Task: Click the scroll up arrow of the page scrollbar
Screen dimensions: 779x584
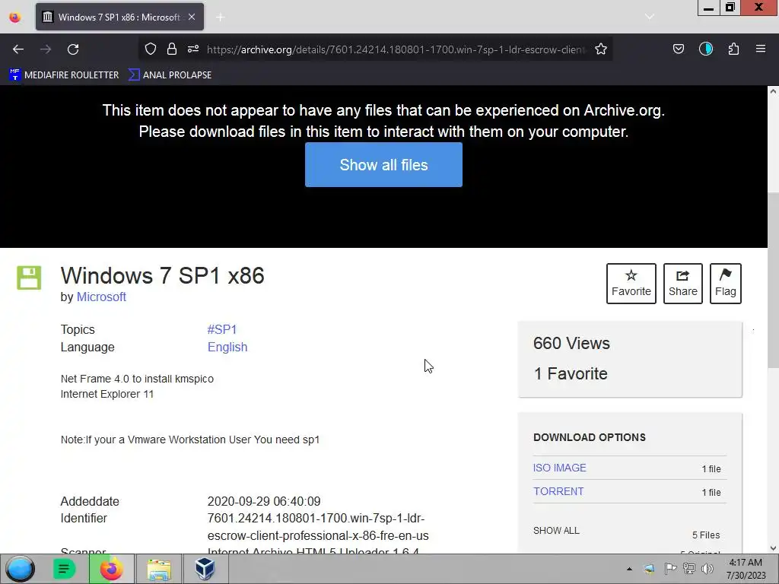Action: [773, 91]
